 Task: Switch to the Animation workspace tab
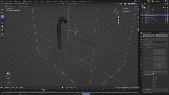point(61,2)
